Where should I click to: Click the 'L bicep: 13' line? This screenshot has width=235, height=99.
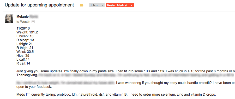pos(25,36)
